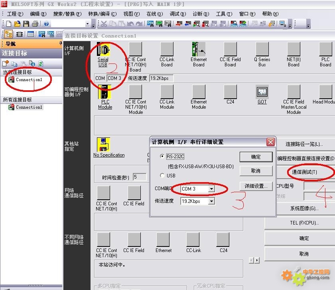Select CC IE Field Master/Local Module icon
Image resolution: width=335 pixels, height=290 pixels.
pyautogui.click(x=294, y=91)
